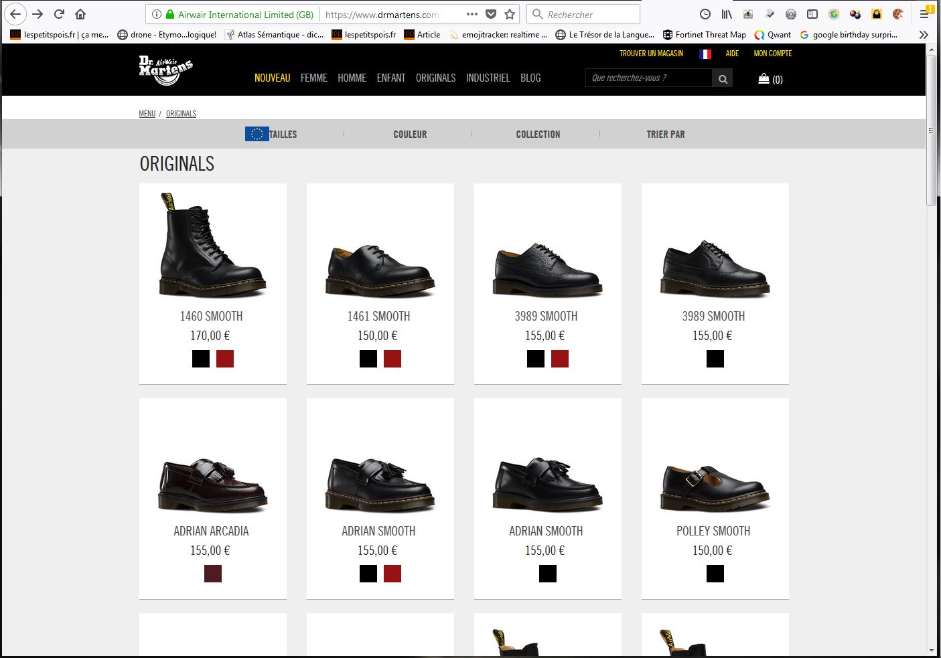Open the shopping bag cart icon

pos(764,79)
